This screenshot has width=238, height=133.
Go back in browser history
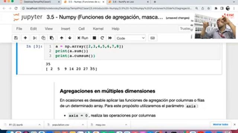tap(4, 8)
